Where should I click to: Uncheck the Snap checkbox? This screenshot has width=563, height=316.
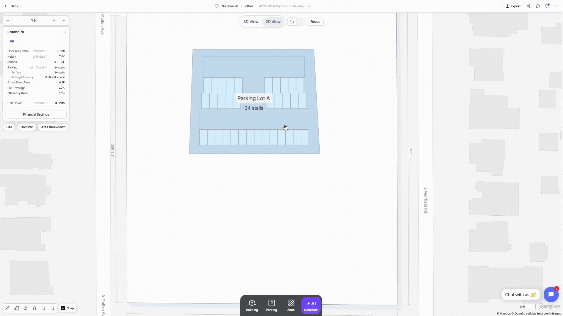click(x=63, y=308)
